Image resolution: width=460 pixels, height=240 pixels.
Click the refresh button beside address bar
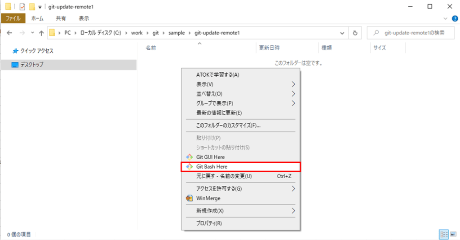pos(355,33)
